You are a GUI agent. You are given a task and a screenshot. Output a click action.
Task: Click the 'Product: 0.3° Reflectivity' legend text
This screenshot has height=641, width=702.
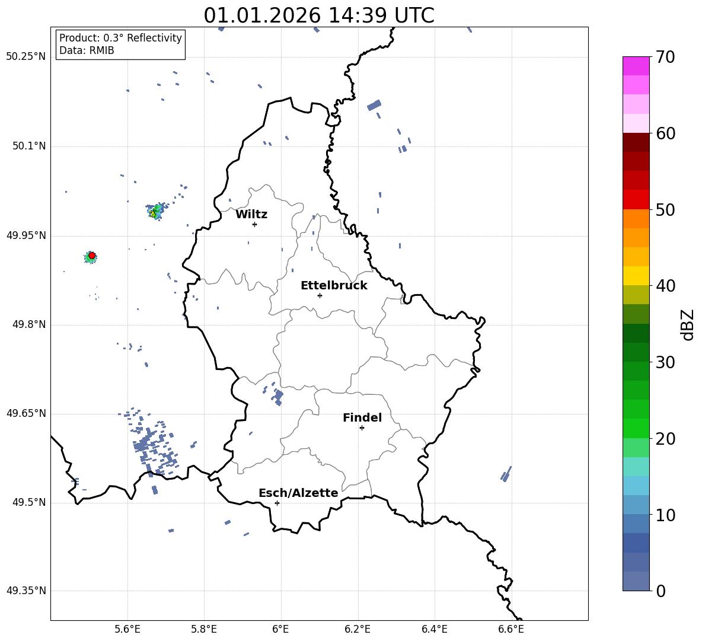120,38
